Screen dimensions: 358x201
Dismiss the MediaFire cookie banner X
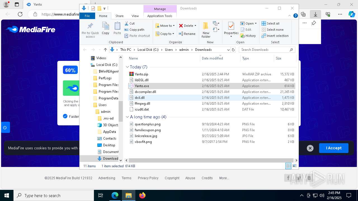point(310,148)
